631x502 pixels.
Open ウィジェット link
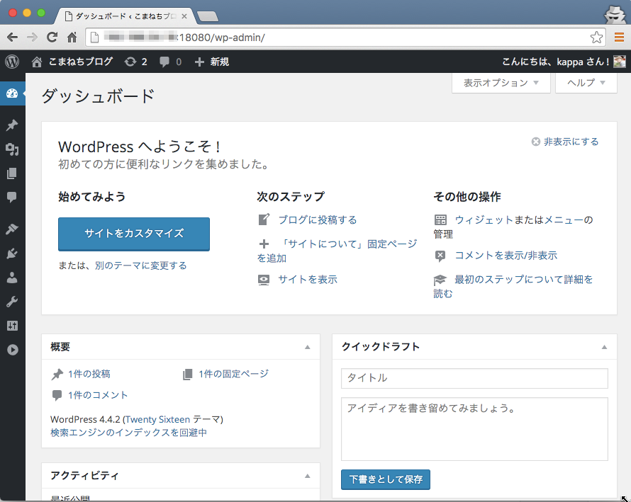[x=484, y=220]
